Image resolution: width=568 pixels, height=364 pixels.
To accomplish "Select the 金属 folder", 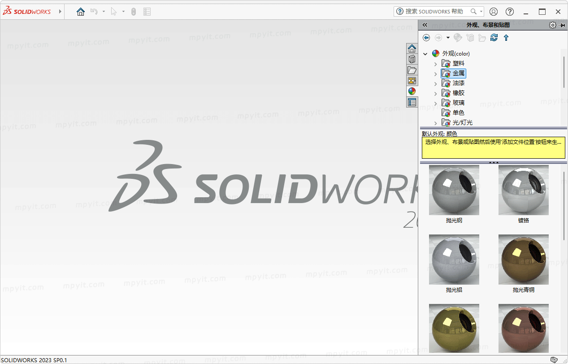I will click(x=453, y=73).
